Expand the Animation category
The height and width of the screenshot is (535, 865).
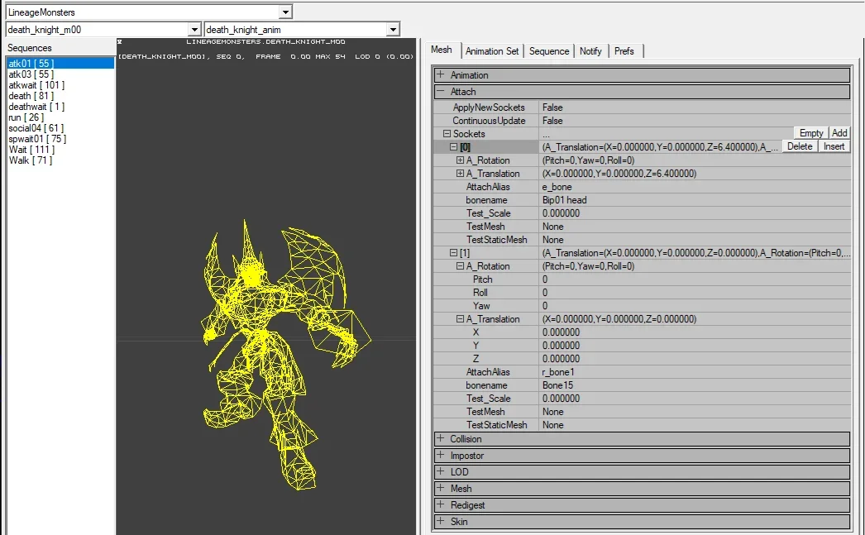coord(440,74)
